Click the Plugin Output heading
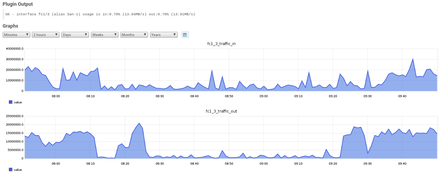 (x=18, y=4)
